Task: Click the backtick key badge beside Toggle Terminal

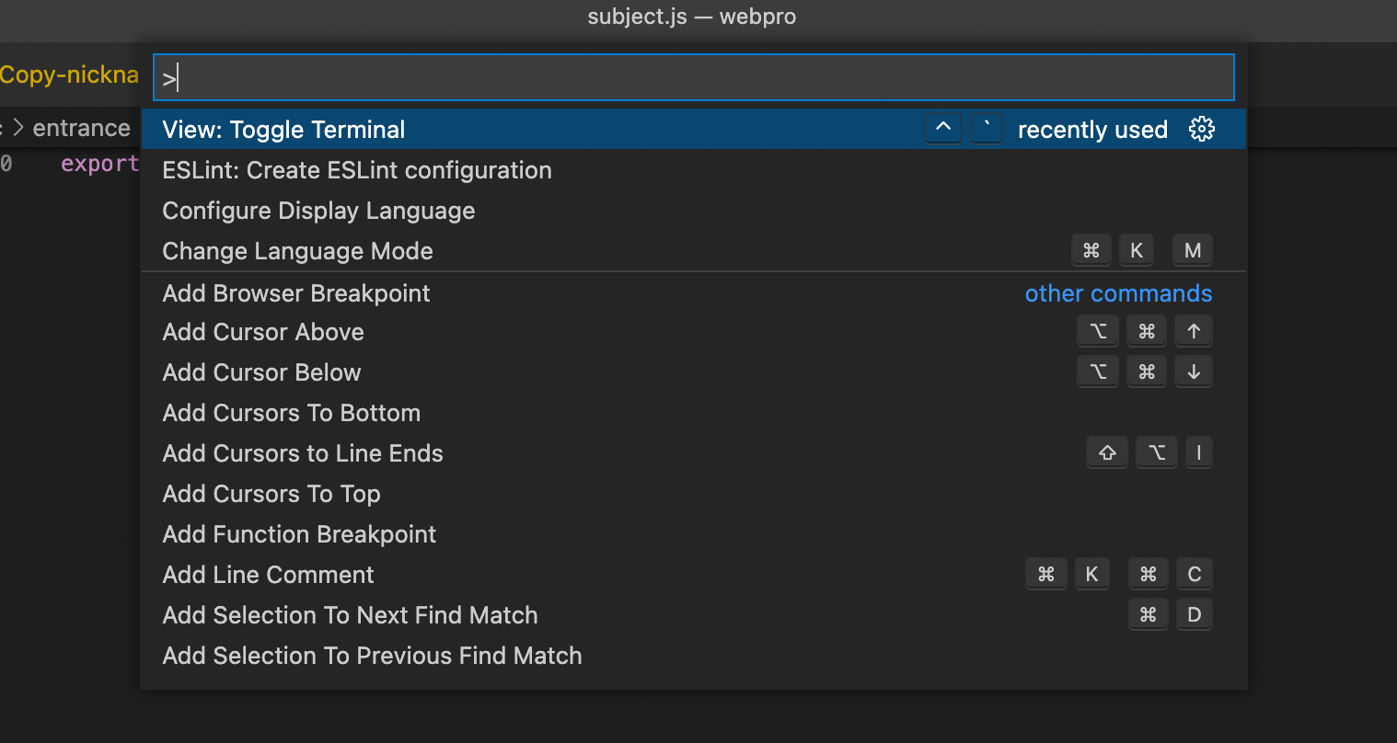Action: tap(986, 128)
